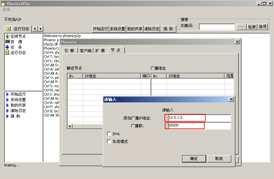
Task: Open 系统设置 from the toolbar
Action: point(118,29)
